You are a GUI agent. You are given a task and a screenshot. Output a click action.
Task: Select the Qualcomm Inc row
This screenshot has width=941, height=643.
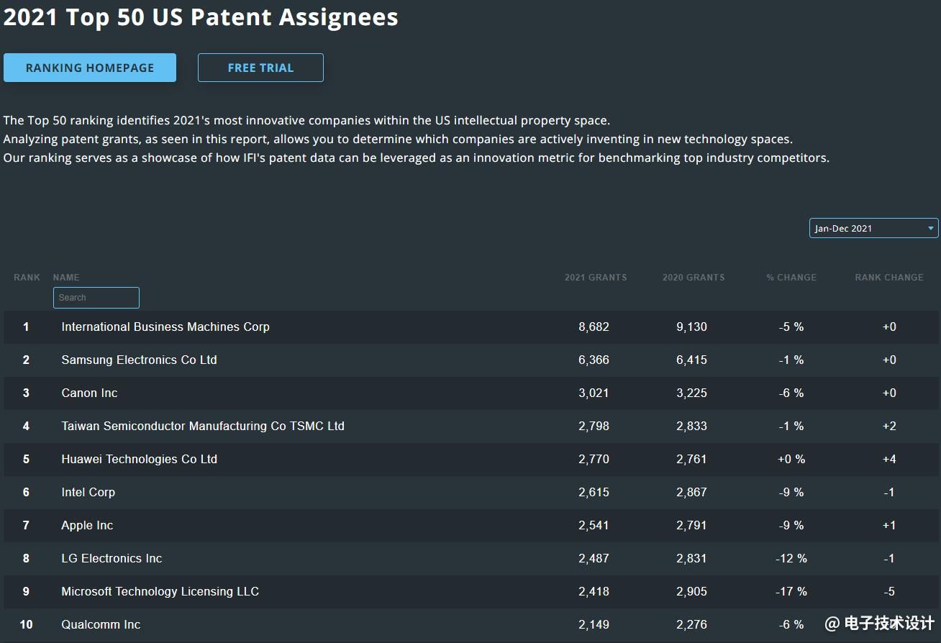click(101, 625)
